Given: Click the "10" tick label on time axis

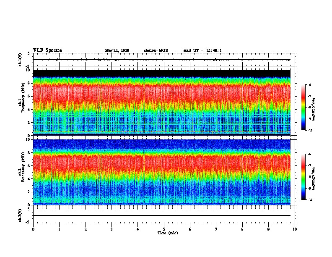Looking at the screenshot, I should click(295, 229).
